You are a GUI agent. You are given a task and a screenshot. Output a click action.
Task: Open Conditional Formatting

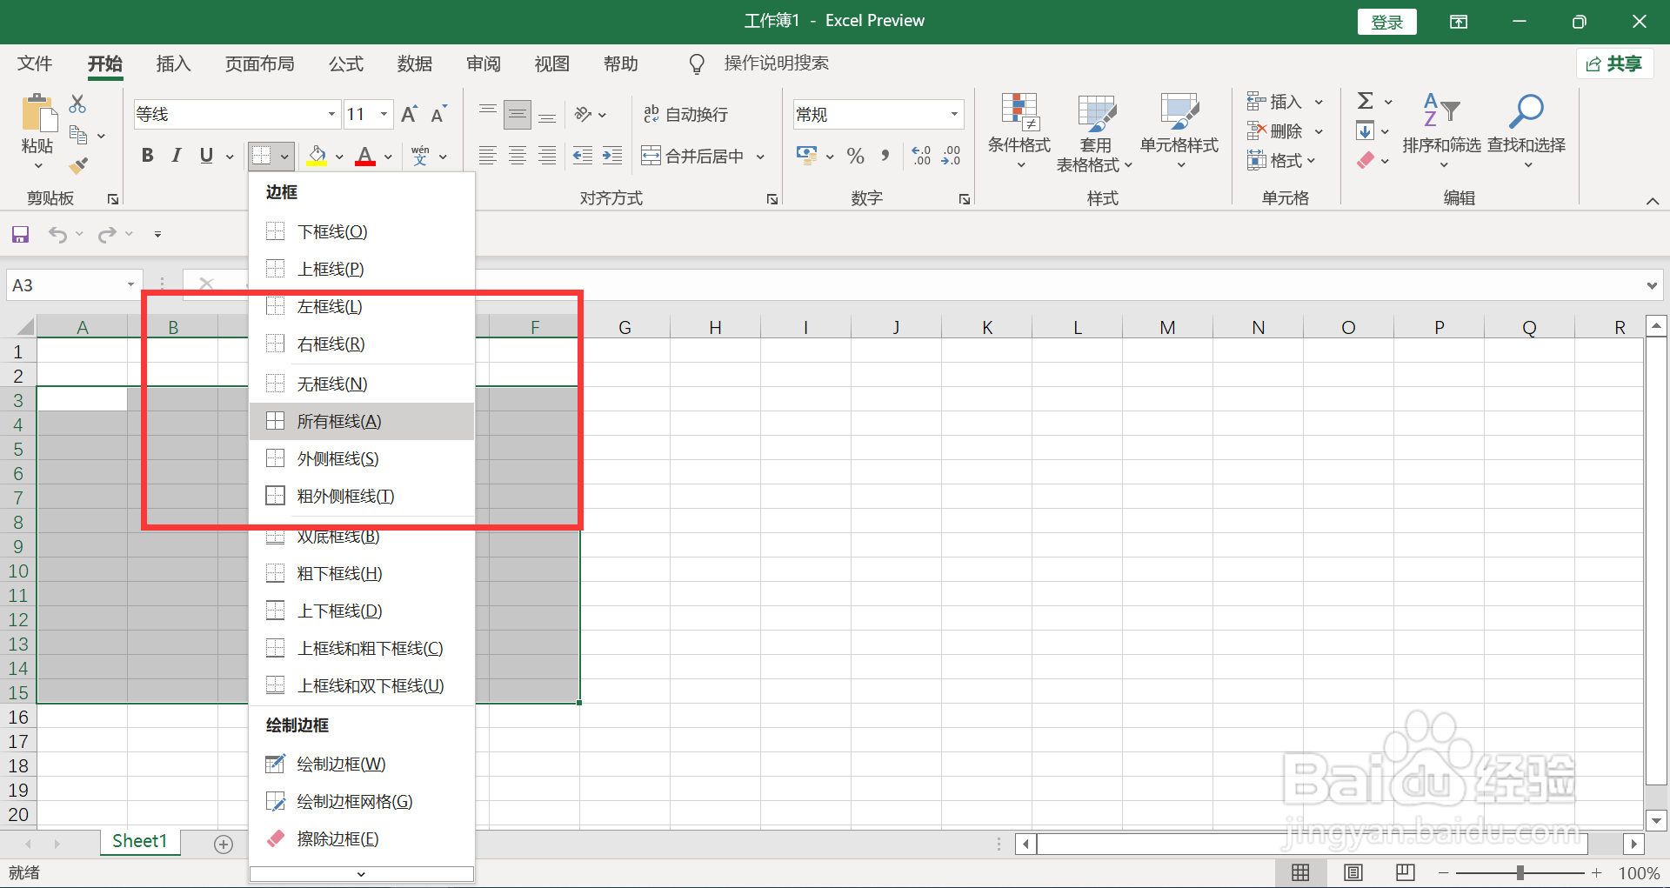[x=1019, y=130]
